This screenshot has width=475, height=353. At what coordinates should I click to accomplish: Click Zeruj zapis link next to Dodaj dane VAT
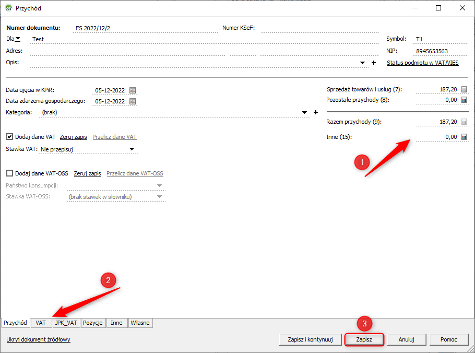click(73, 137)
